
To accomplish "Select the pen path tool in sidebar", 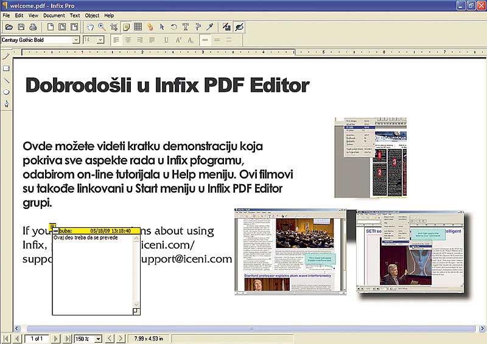I will click(x=6, y=104).
